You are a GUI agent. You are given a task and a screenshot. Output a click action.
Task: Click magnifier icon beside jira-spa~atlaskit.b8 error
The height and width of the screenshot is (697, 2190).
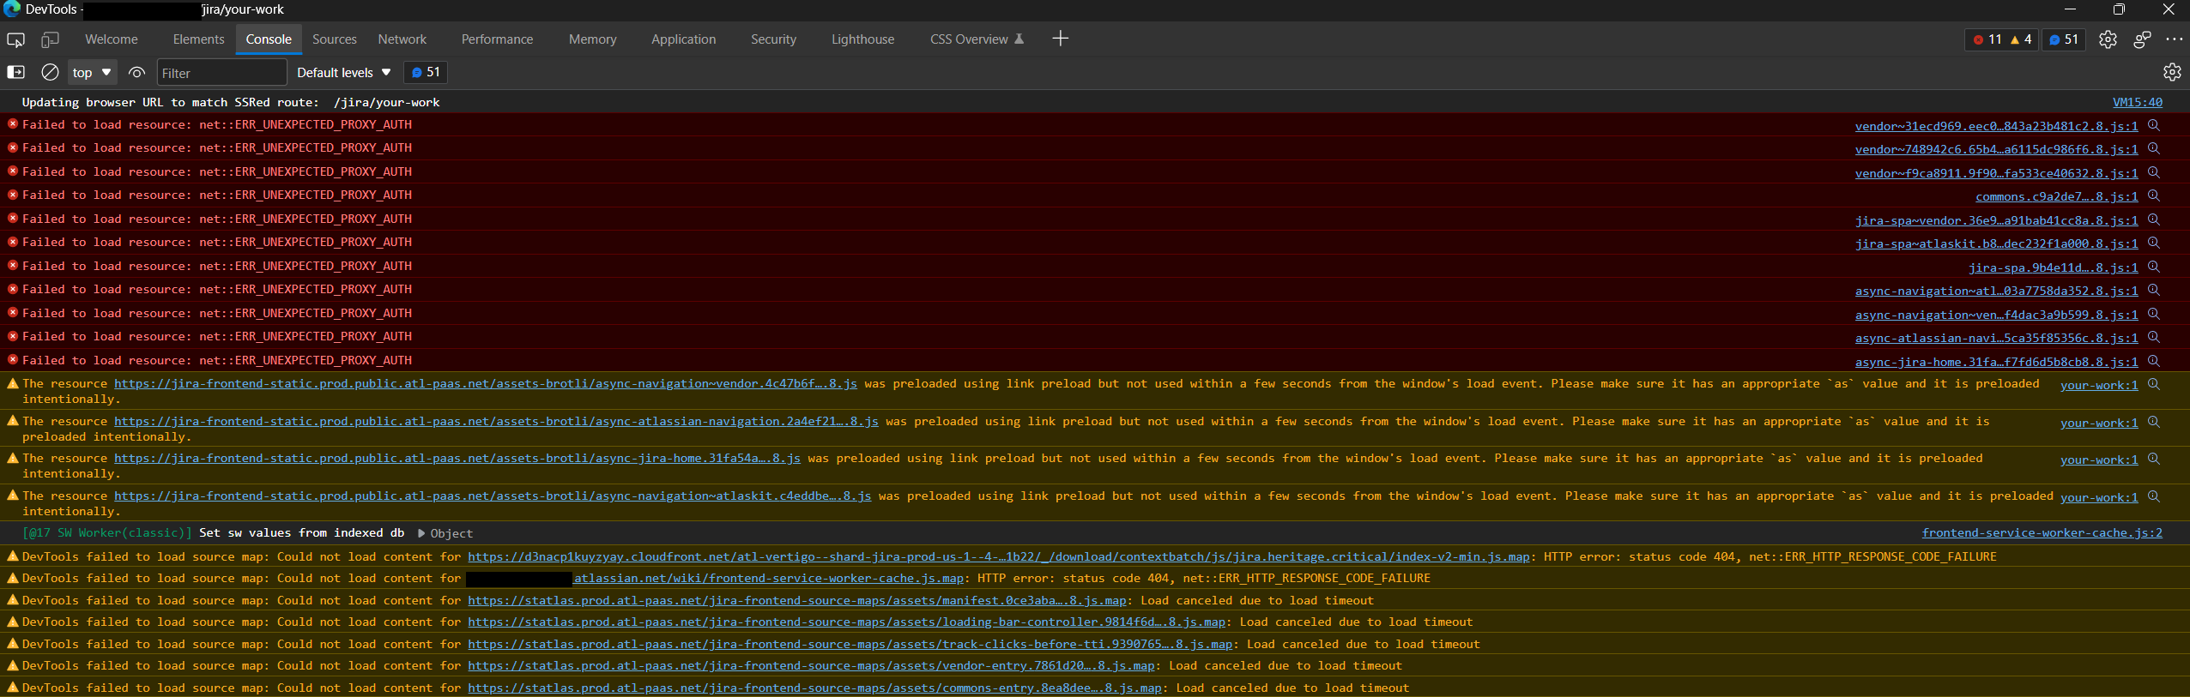pos(2154,243)
